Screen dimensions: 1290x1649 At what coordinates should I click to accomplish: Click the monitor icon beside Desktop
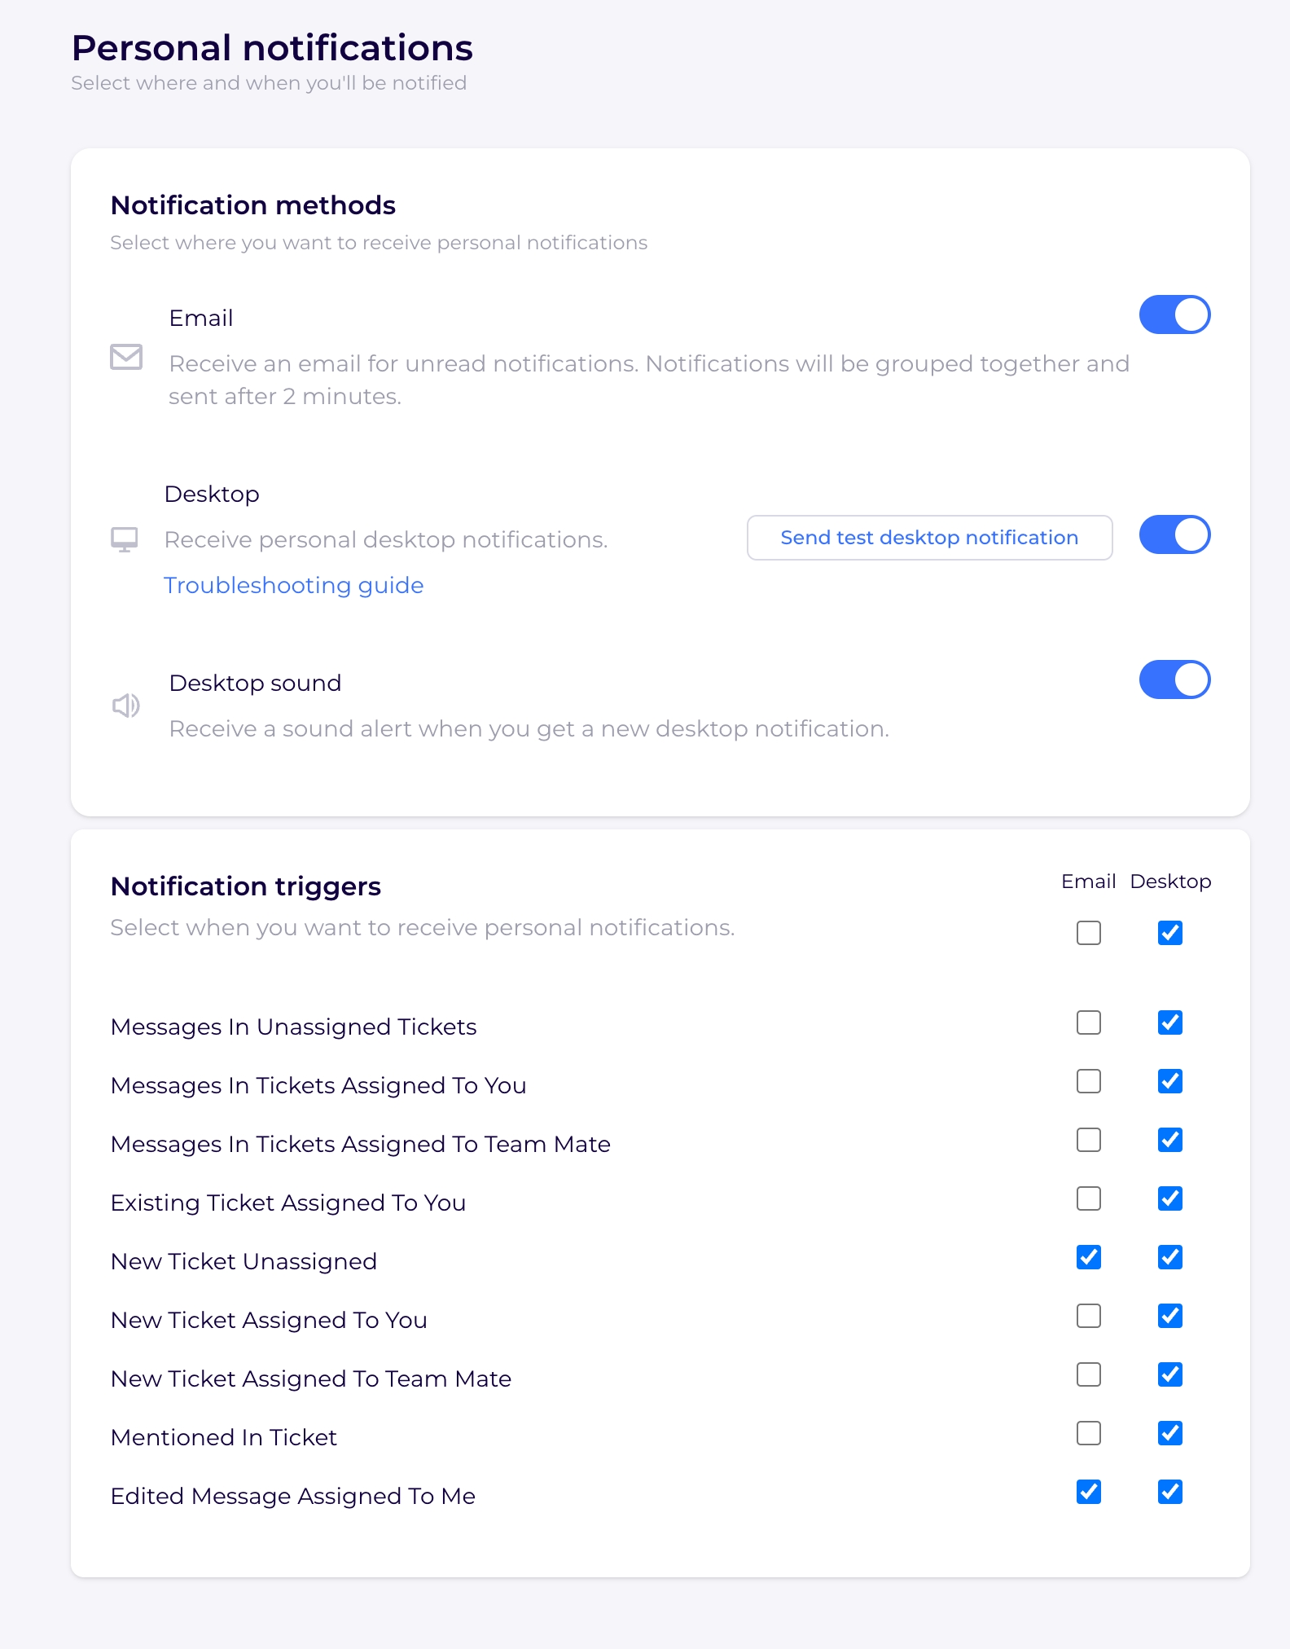[125, 539]
